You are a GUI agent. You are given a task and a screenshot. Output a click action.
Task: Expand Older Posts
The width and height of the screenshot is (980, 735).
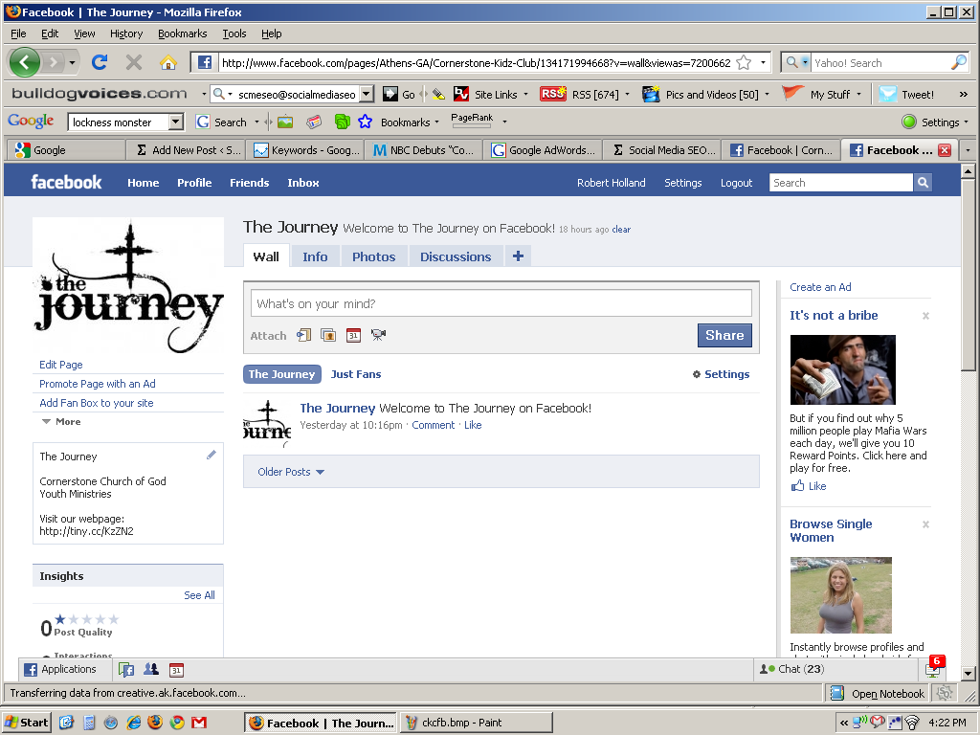[x=291, y=472]
